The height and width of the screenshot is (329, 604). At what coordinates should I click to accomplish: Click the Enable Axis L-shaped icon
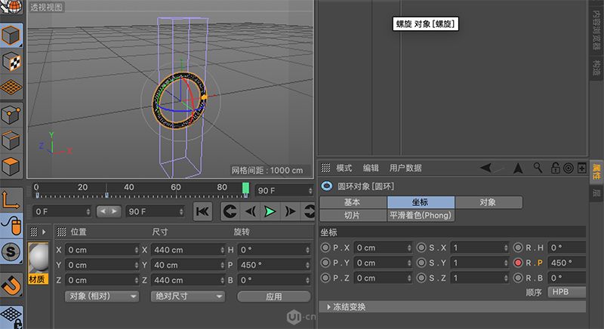11,198
